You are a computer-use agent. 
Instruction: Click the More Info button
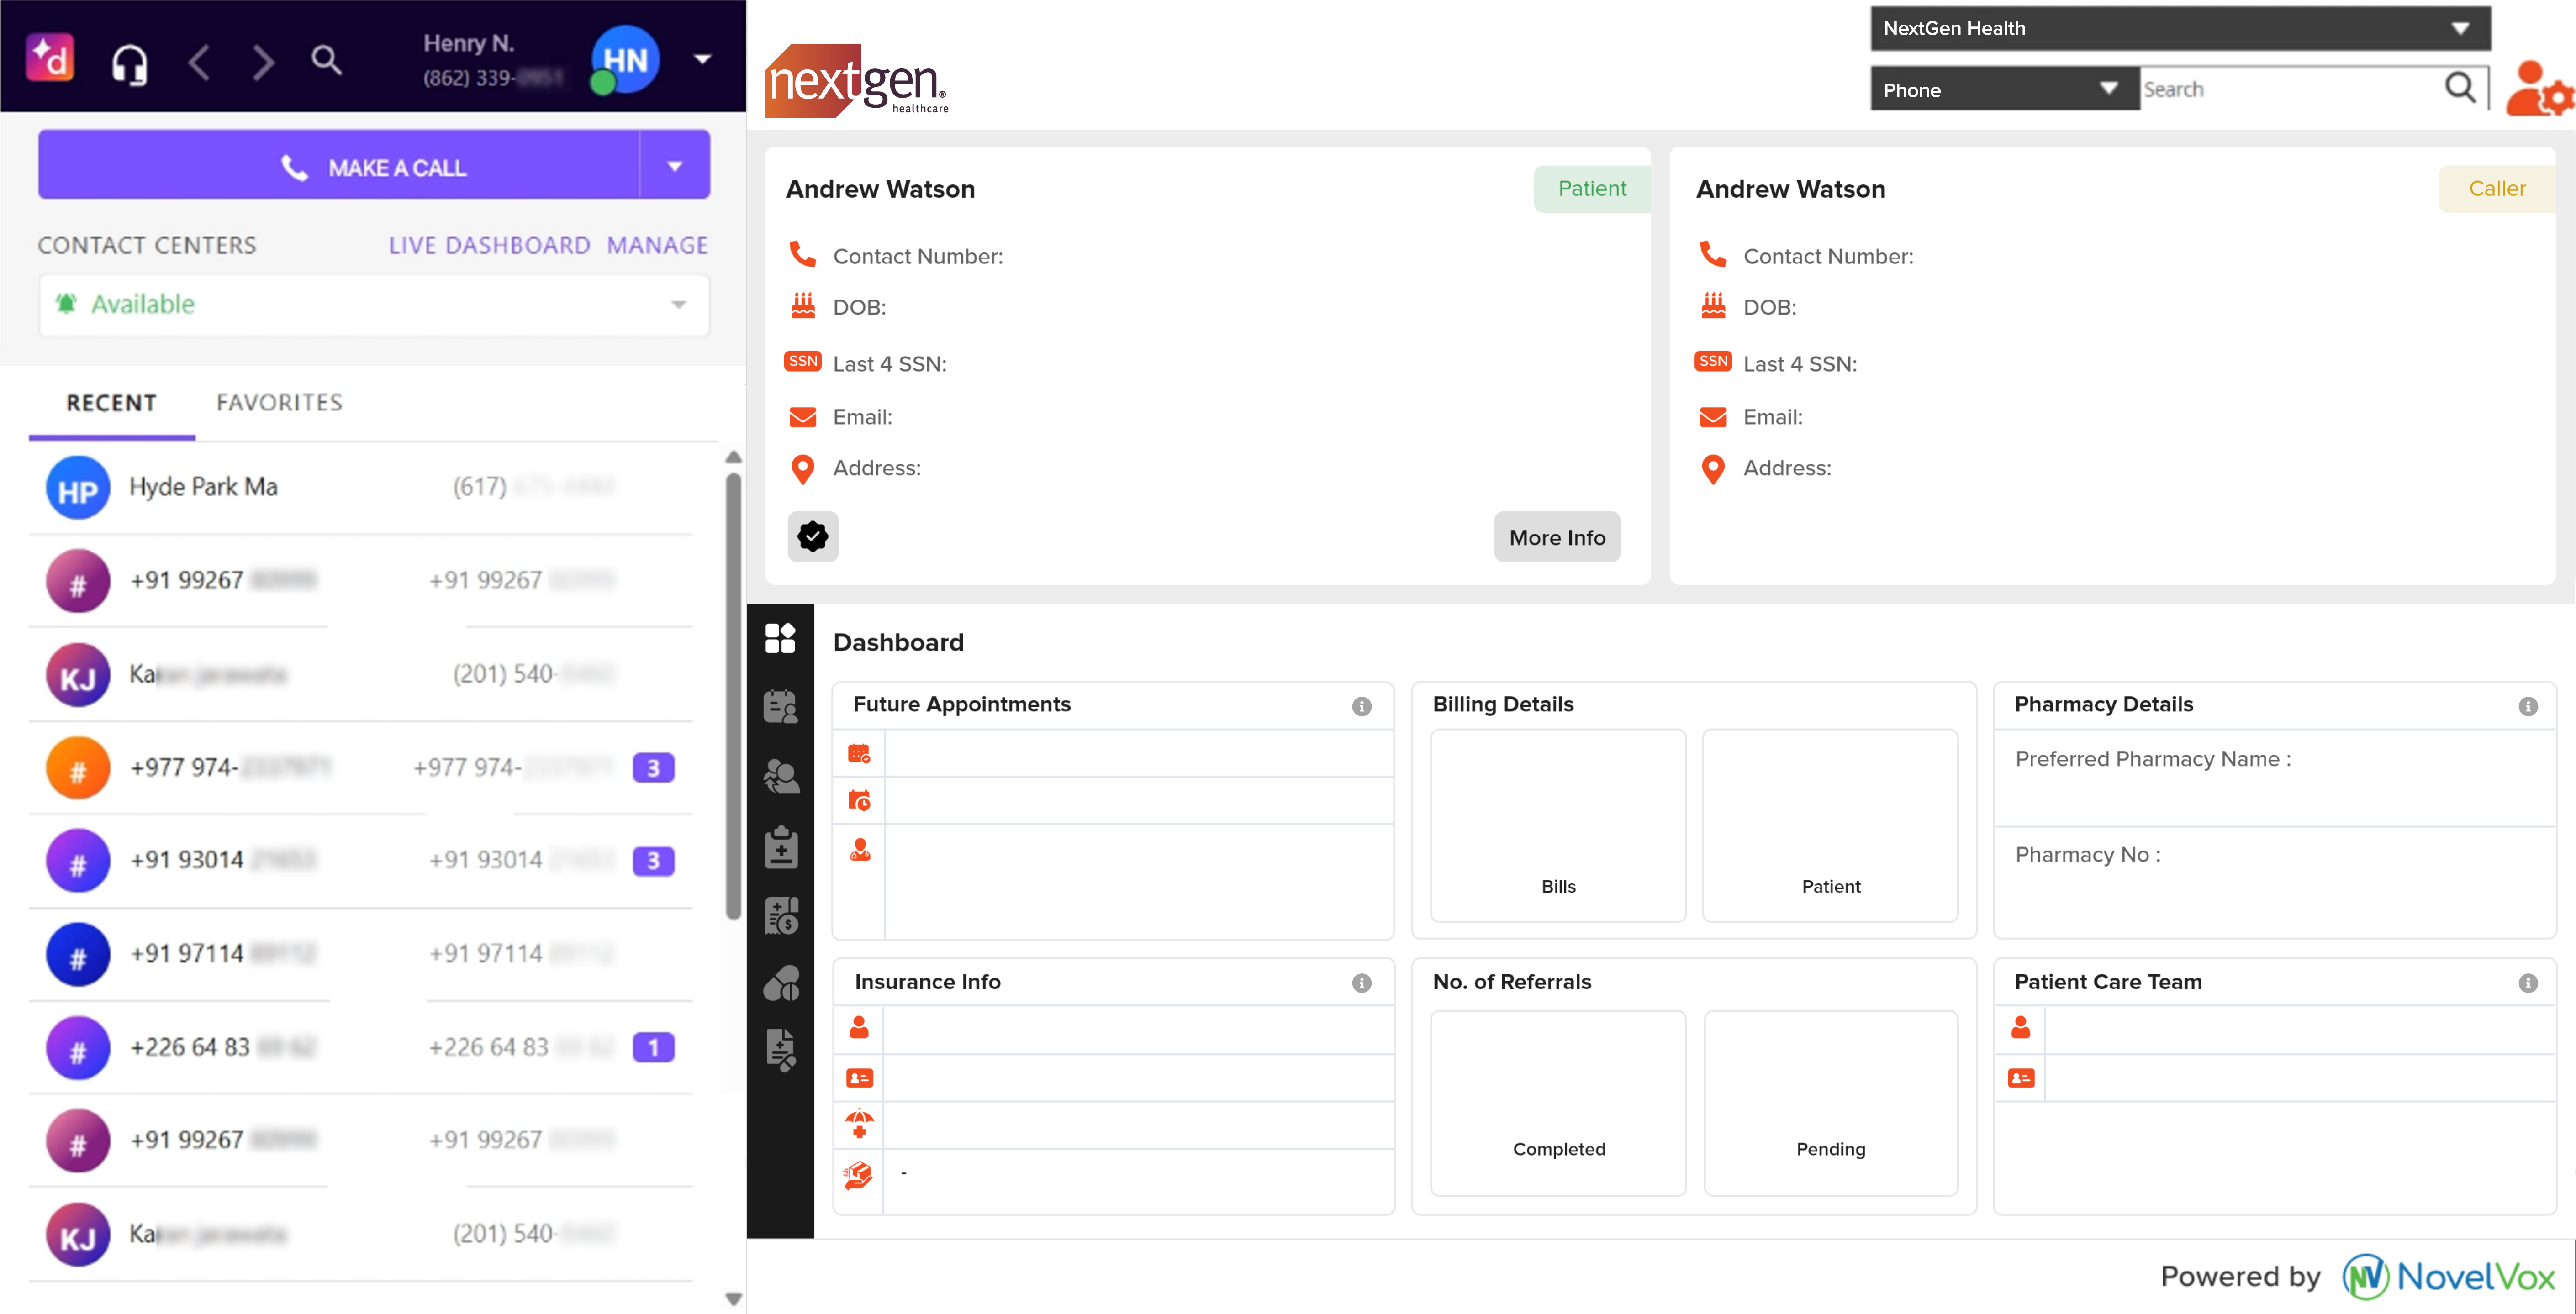(1557, 537)
